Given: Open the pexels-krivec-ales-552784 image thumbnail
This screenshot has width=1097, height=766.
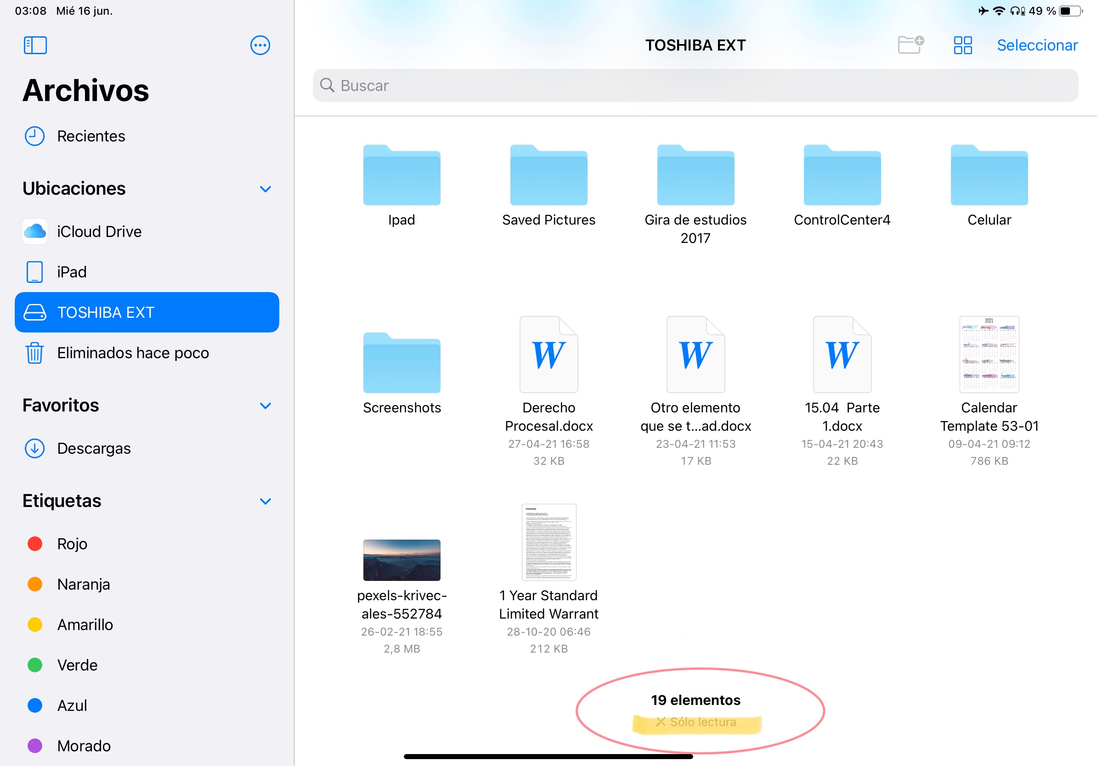Looking at the screenshot, I should click(x=401, y=560).
